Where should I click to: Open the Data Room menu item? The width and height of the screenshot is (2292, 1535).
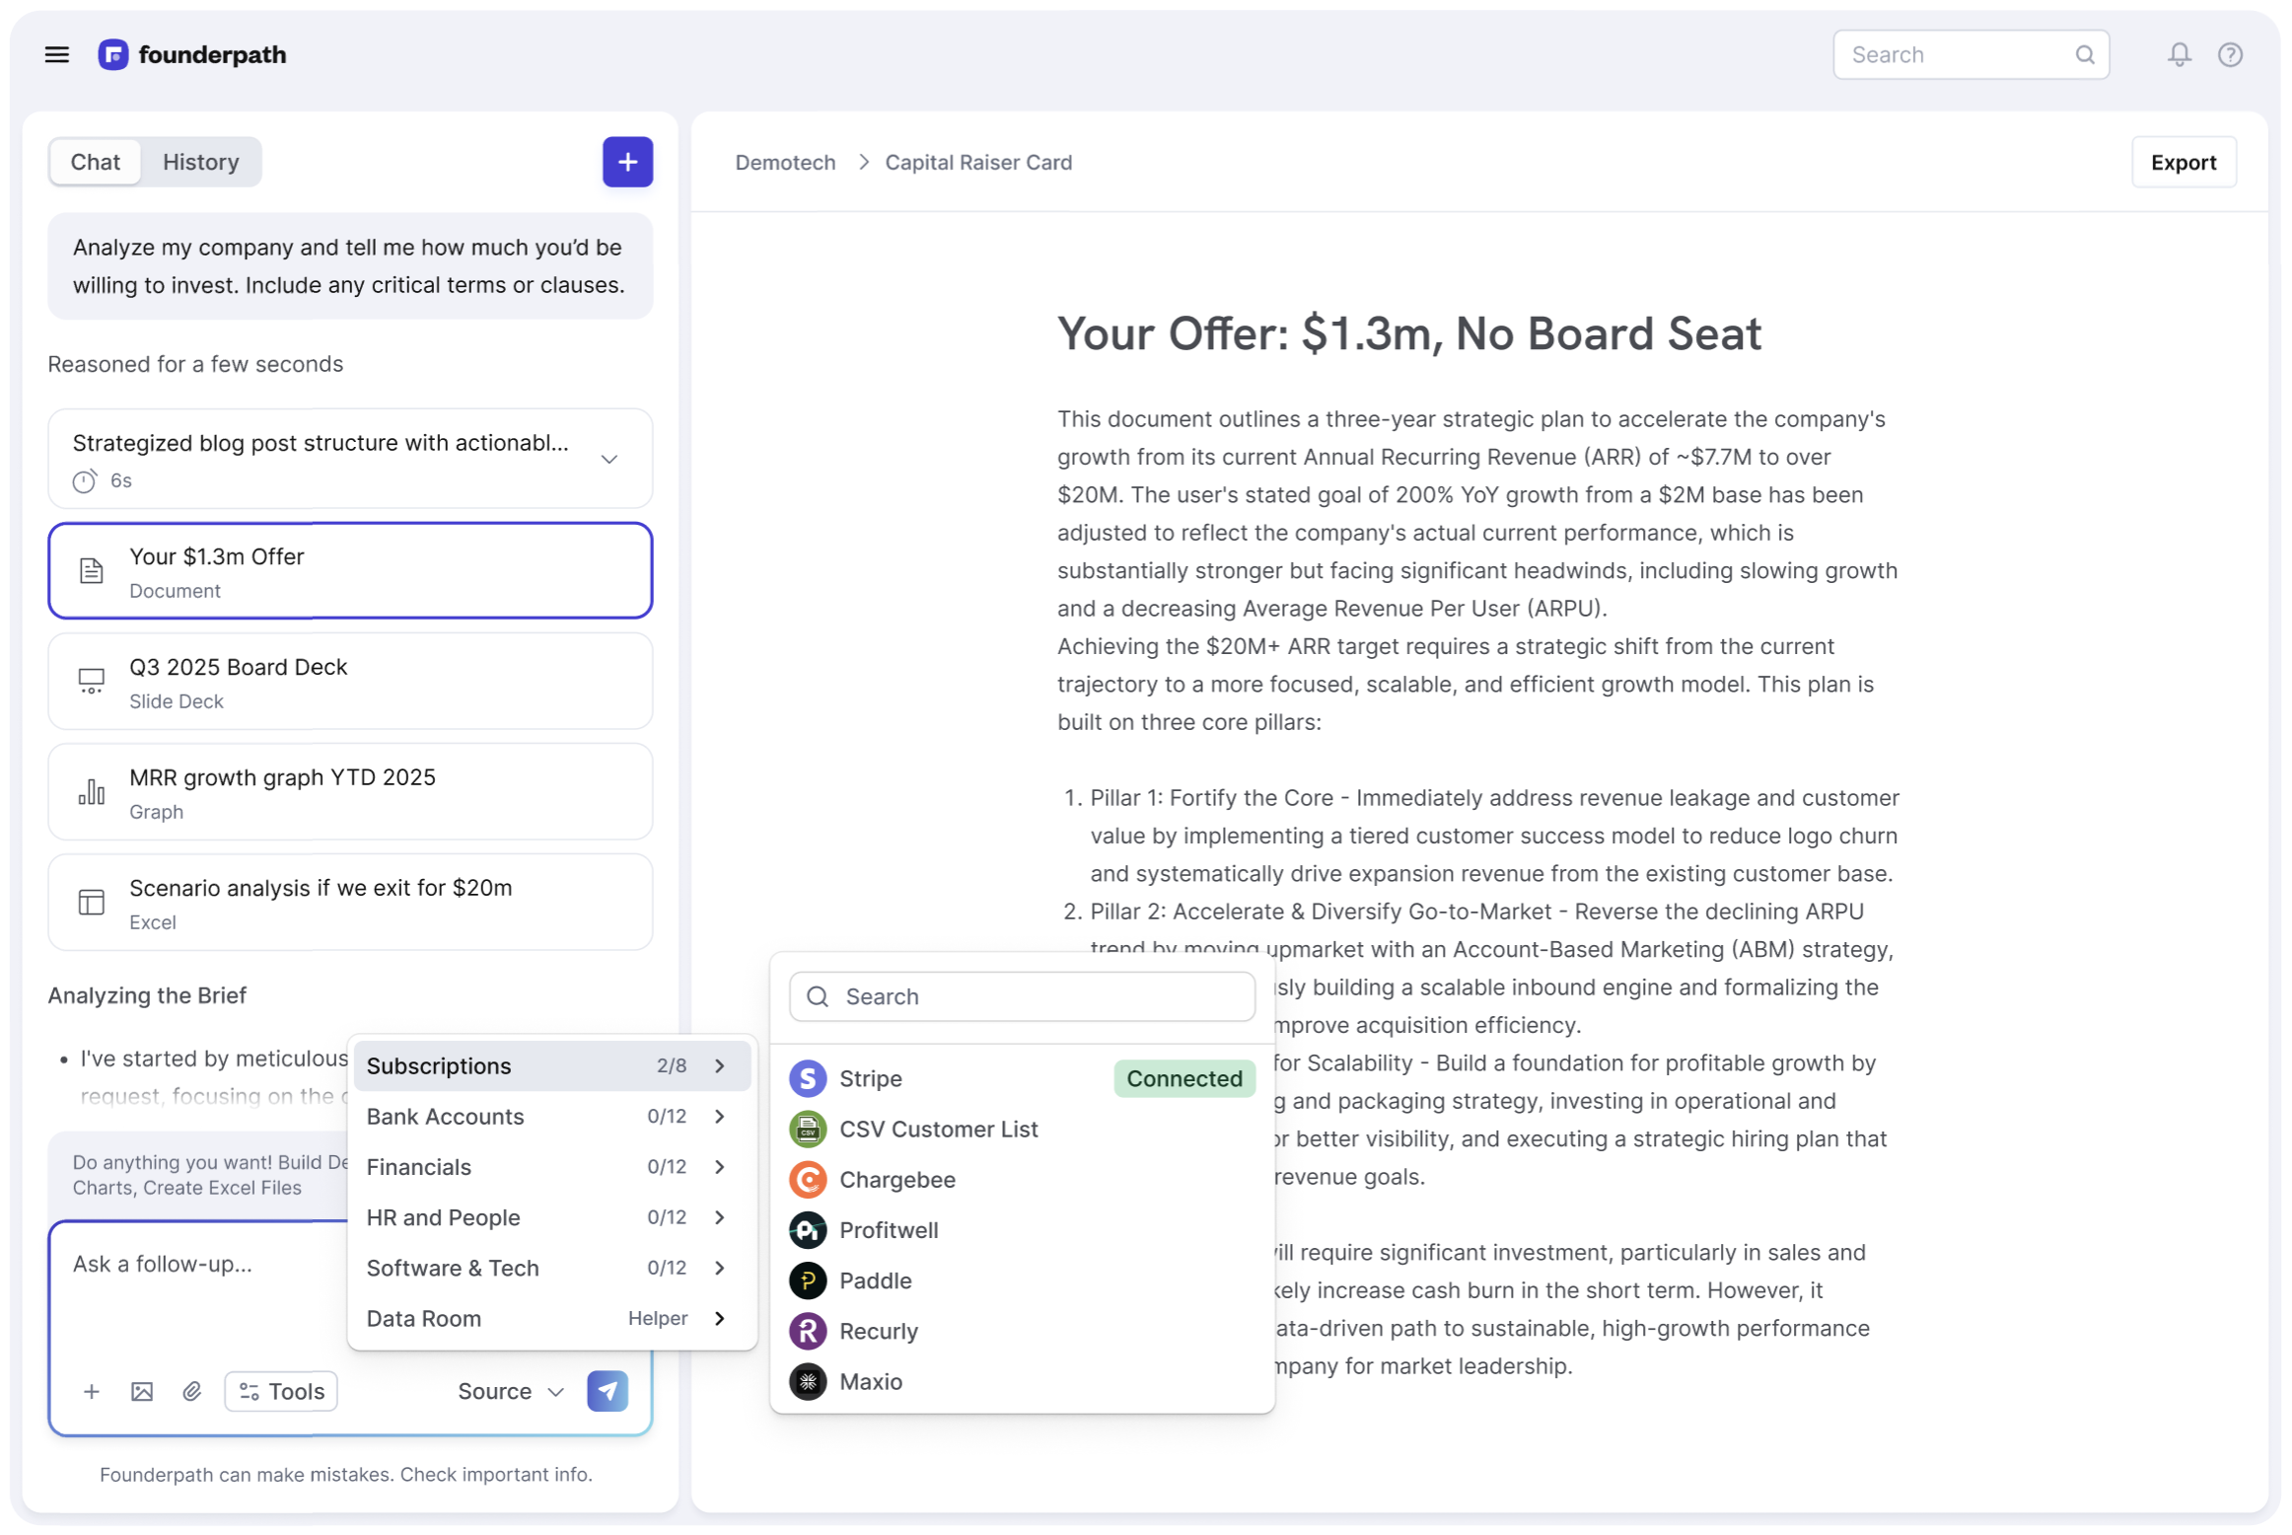[x=550, y=1319]
